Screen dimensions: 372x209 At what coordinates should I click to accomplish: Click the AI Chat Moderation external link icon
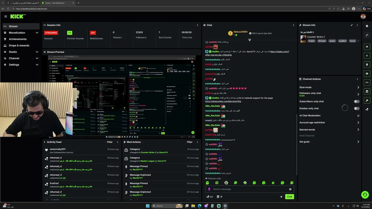tap(358, 116)
